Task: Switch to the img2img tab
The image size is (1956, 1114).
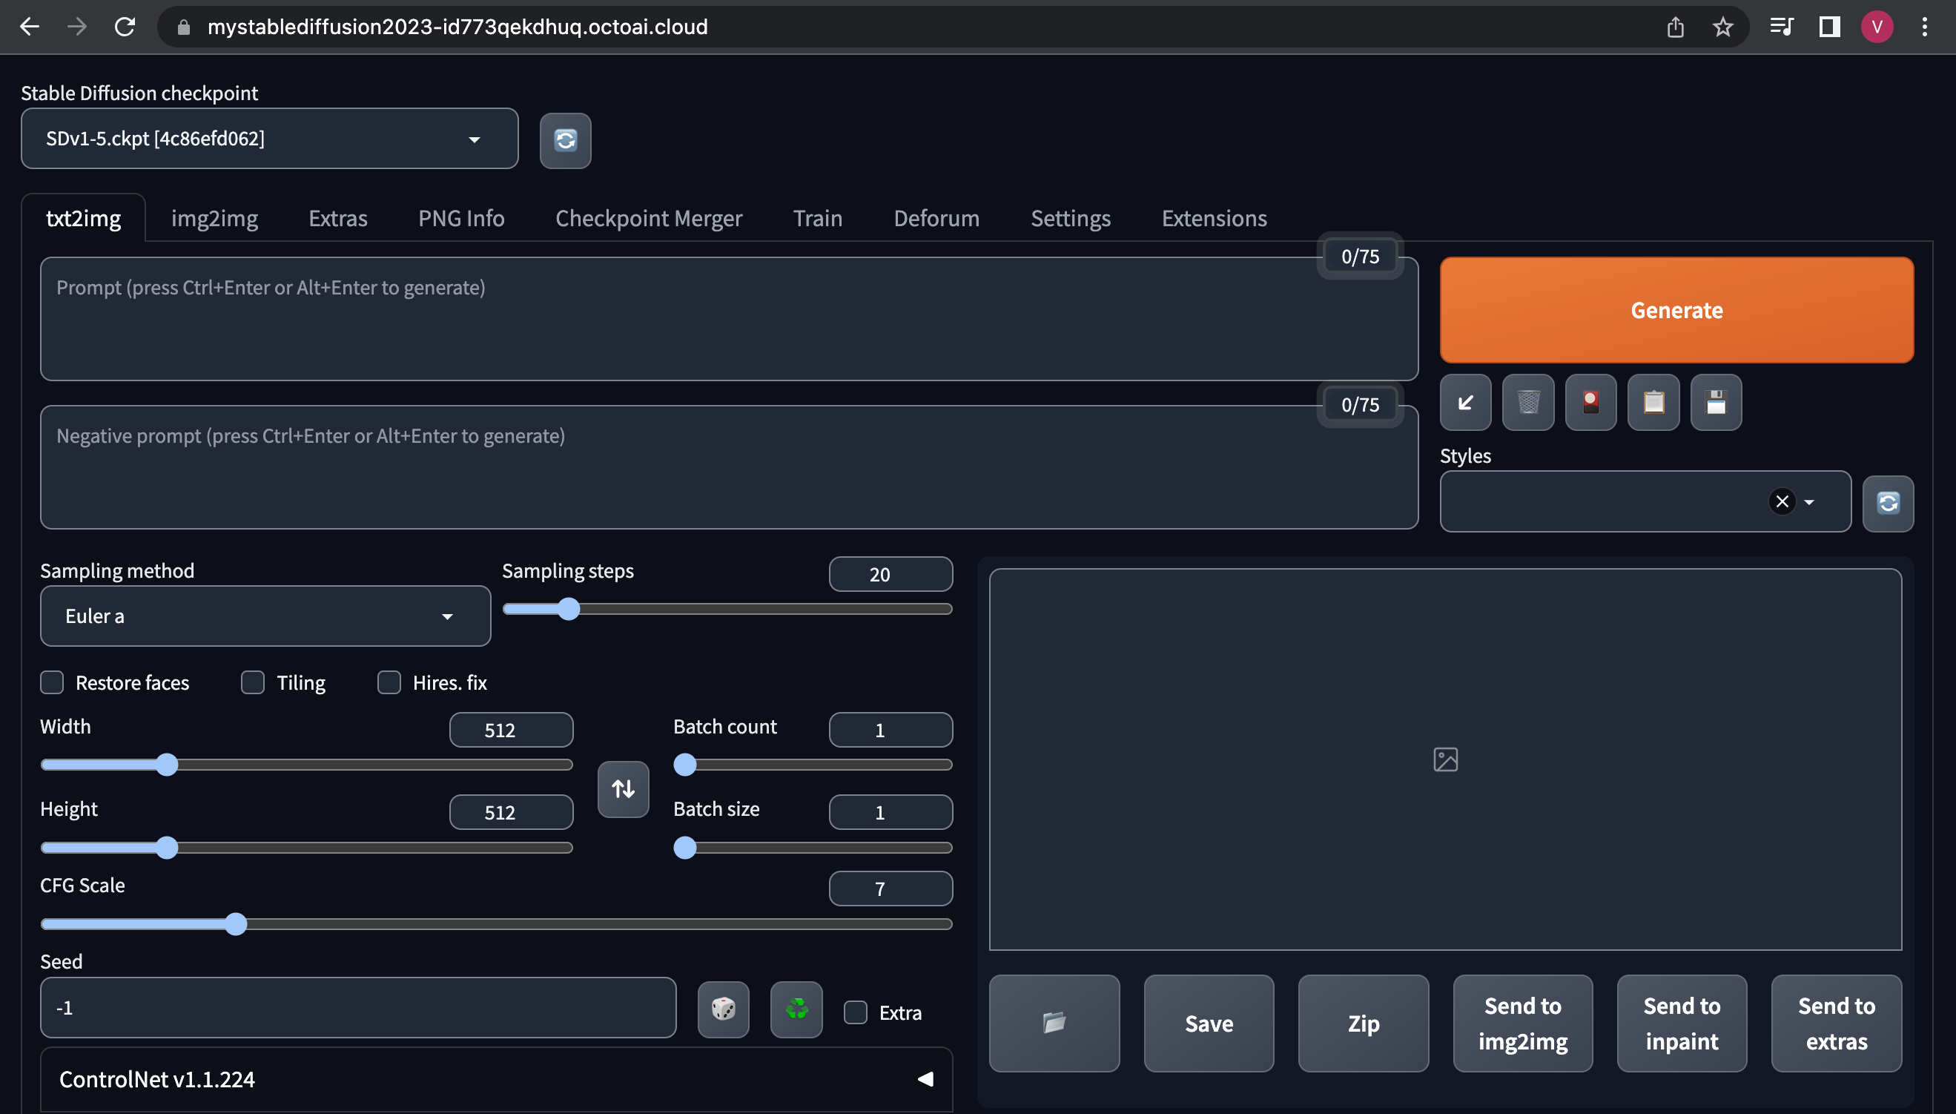Action: click(x=214, y=219)
